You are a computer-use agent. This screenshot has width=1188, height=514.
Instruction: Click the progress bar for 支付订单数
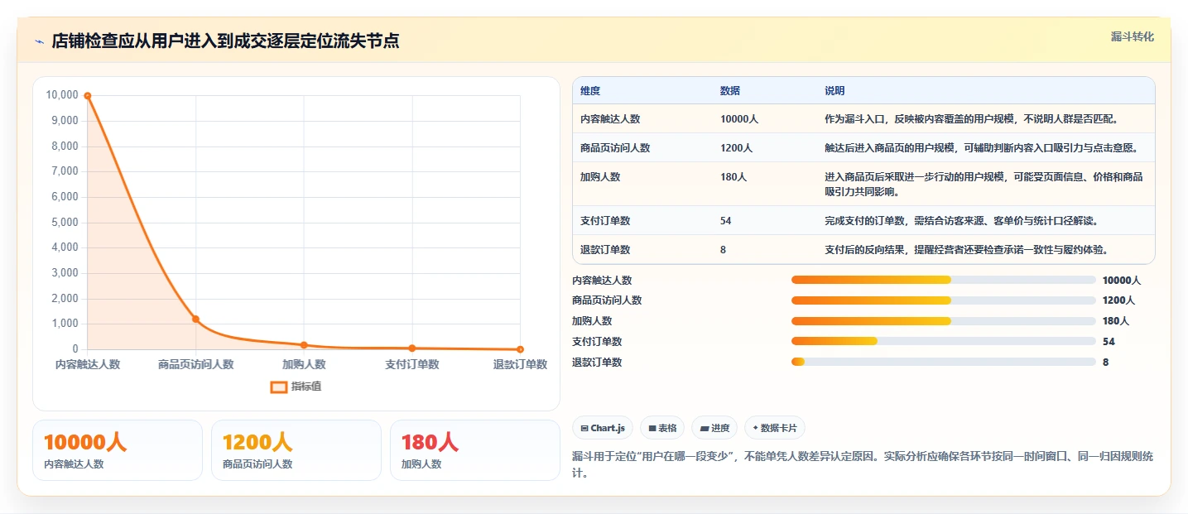944,341
